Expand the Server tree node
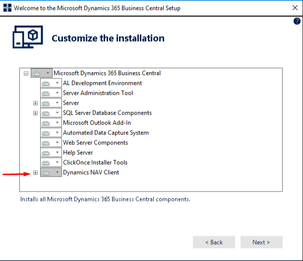 [x=35, y=103]
